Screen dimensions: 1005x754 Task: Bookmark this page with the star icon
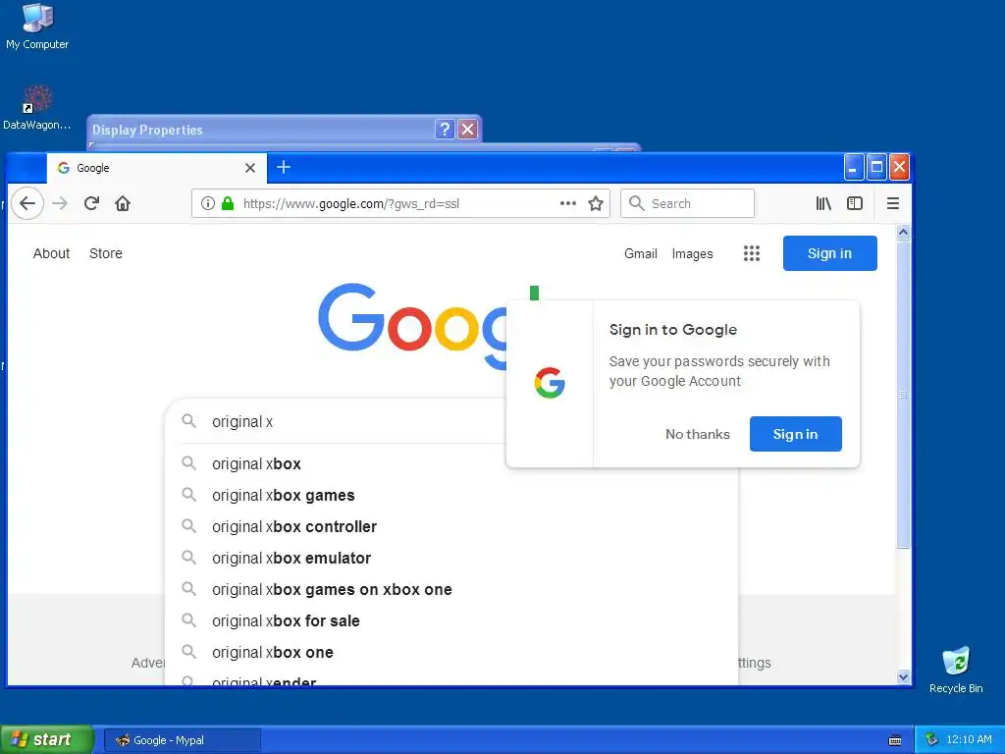point(596,203)
